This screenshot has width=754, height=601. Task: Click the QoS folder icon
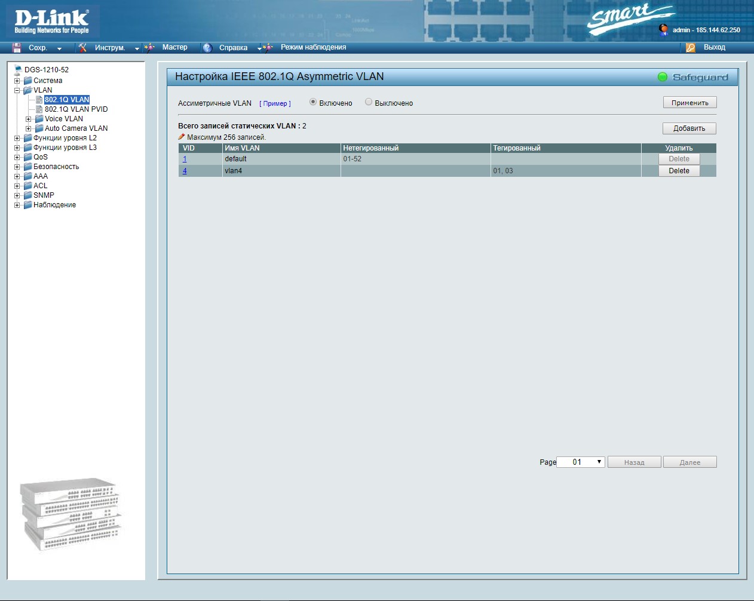click(x=27, y=157)
